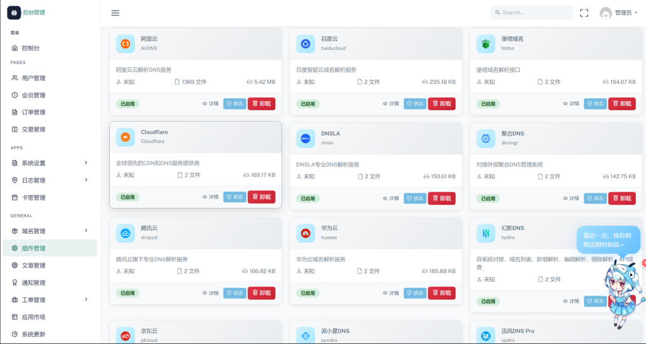This screenshot has height=344, width=646.
Task: Click the 阿里云 AliDNS plugin icon
Action: click(126, 43)
